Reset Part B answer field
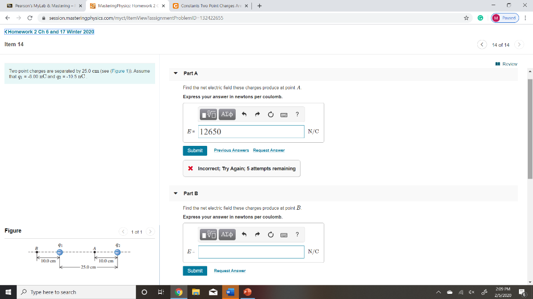The height and width of the screenshot is (299, 533). click(x=271, y=235)
